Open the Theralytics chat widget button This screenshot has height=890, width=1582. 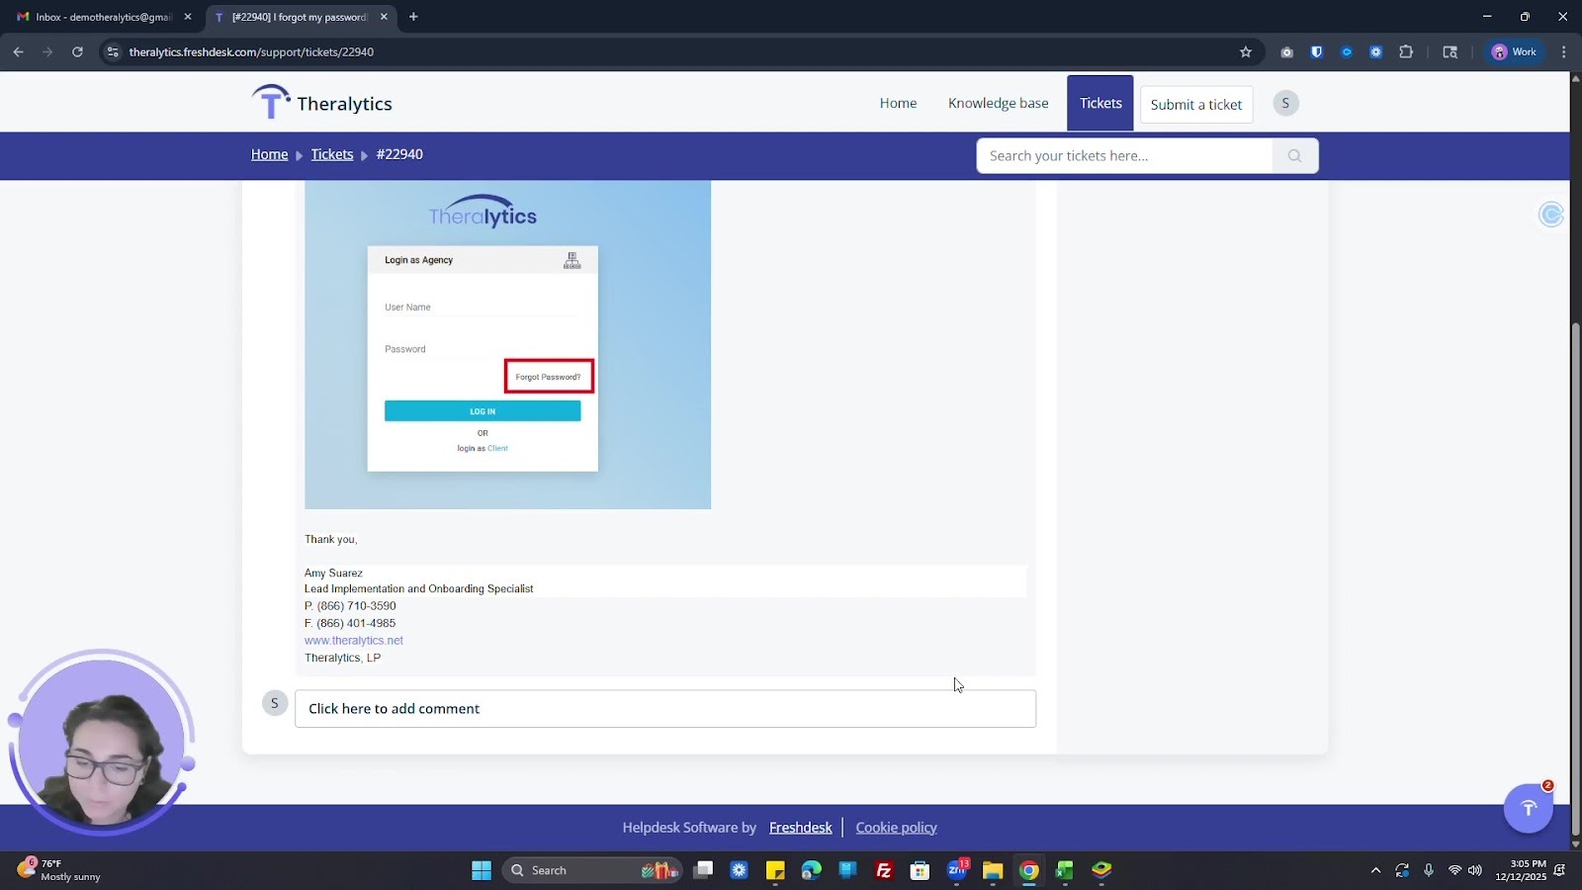[x=1529, y=809]
